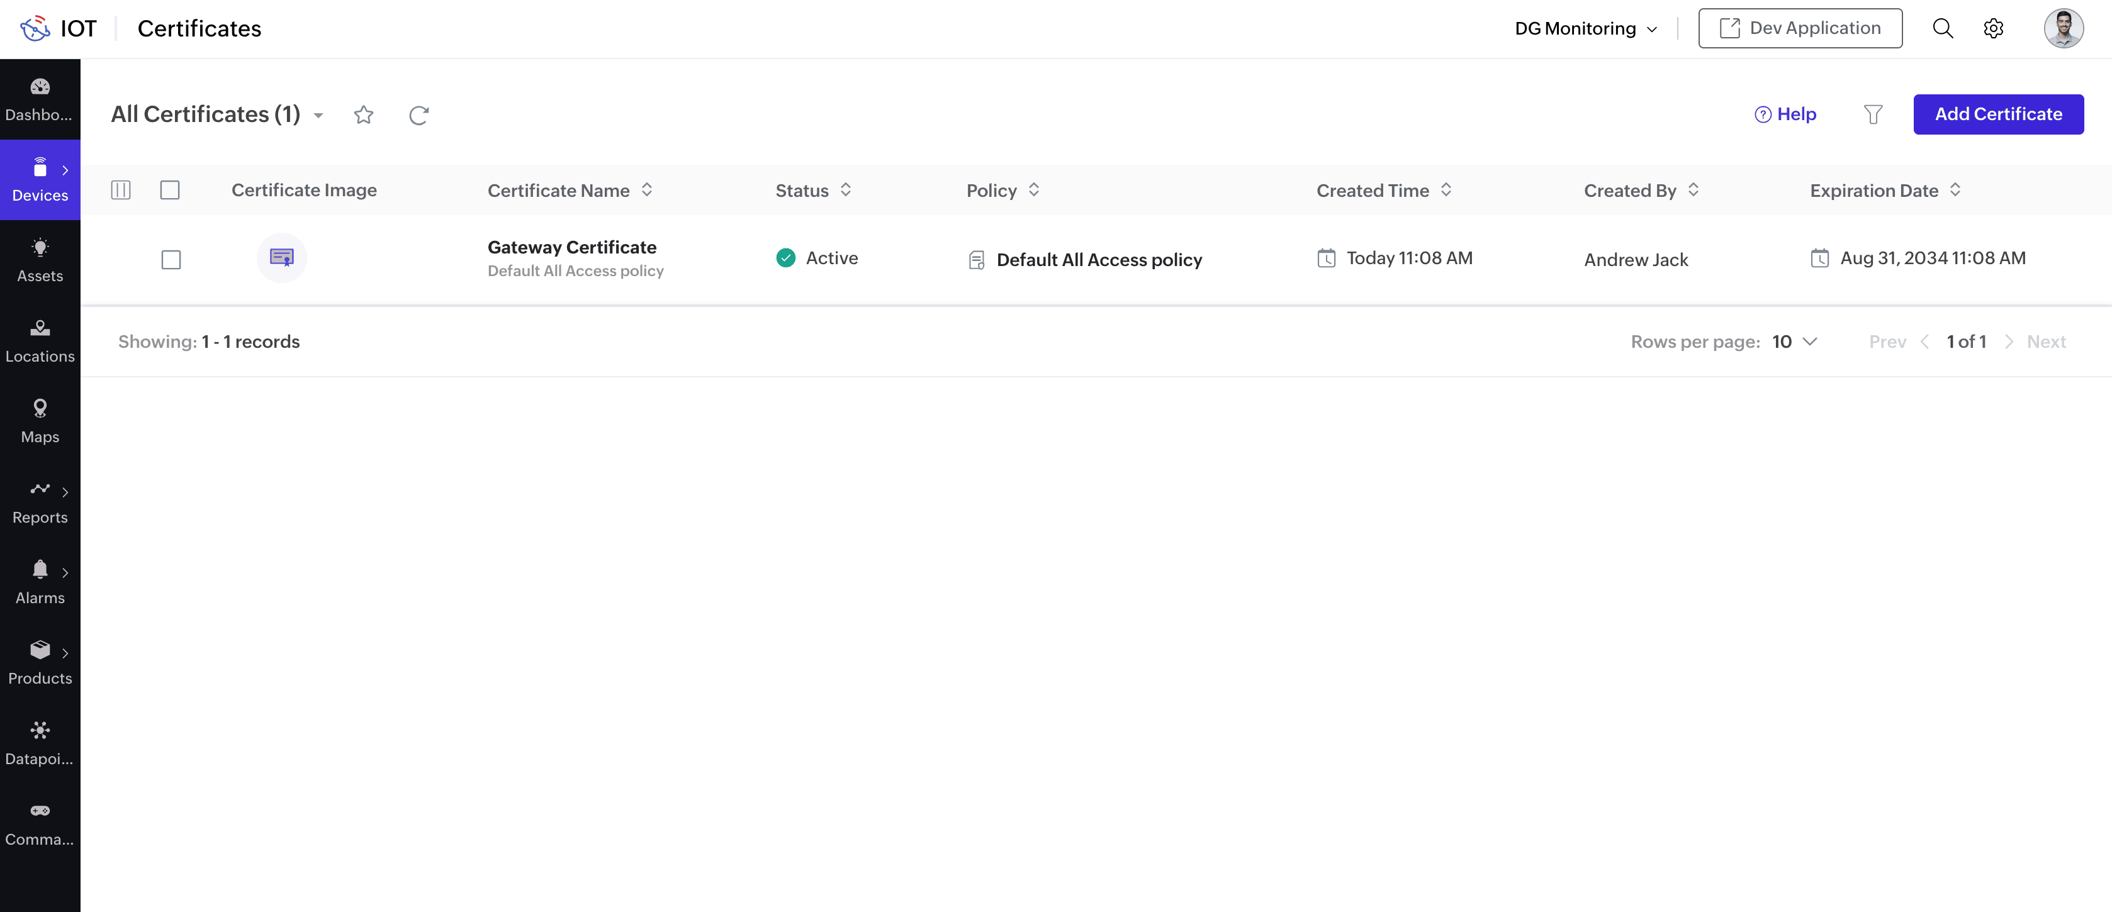This screenshot has height=912, width=2112.
Task: Open Maps in the sidebar
Action: (40, 421)
